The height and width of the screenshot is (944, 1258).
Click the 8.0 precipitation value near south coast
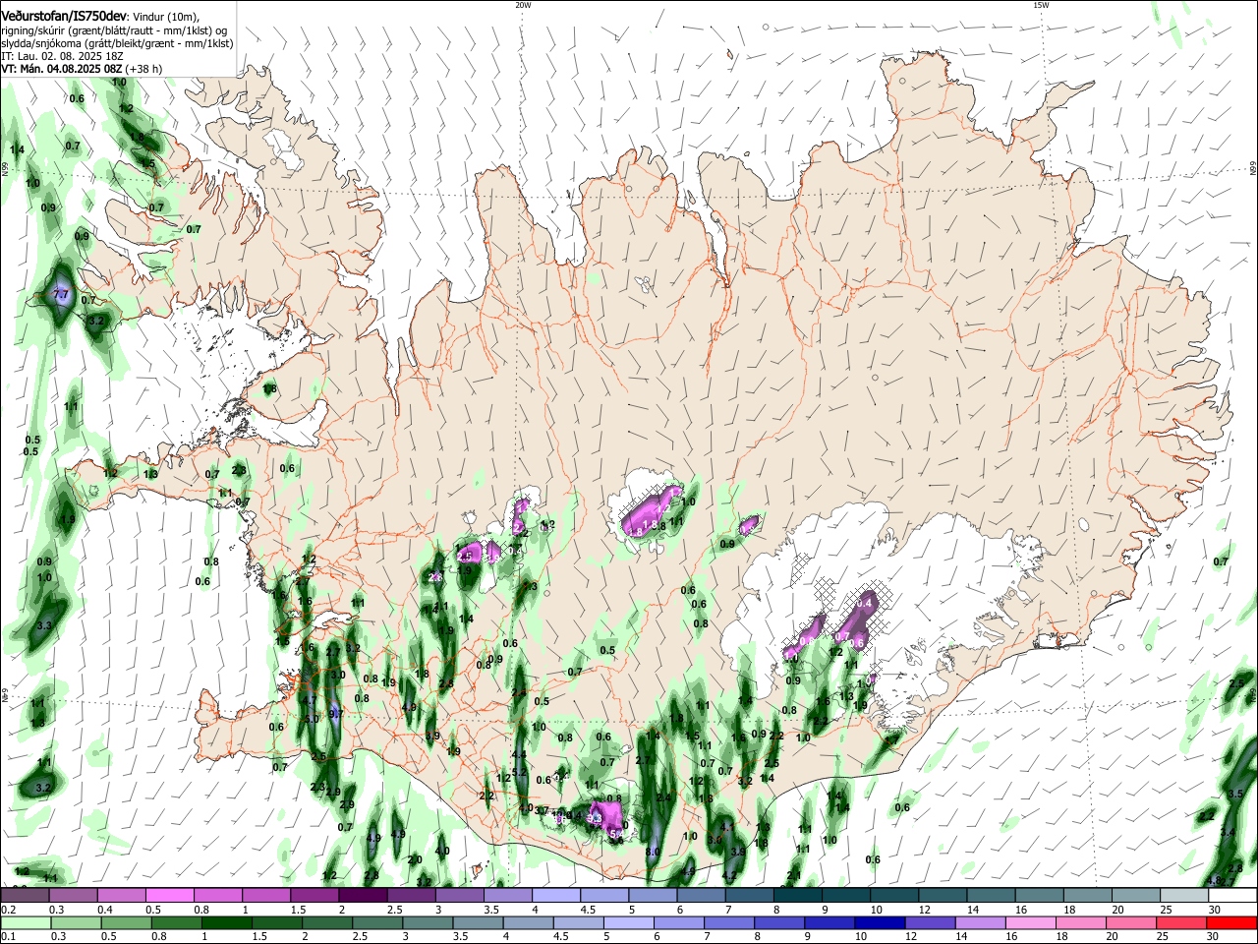click(x=653, y=853)
